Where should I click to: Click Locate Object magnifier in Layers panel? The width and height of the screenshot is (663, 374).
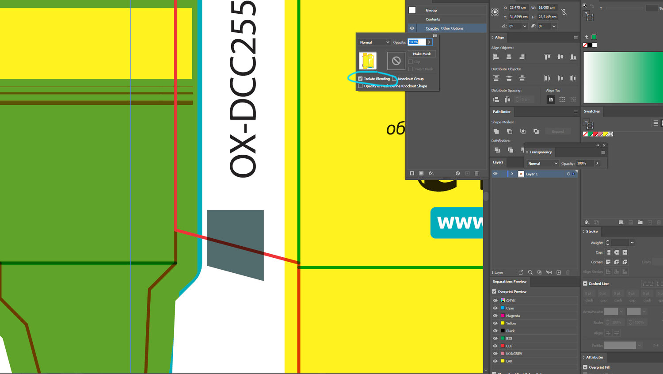coord(530,272)
